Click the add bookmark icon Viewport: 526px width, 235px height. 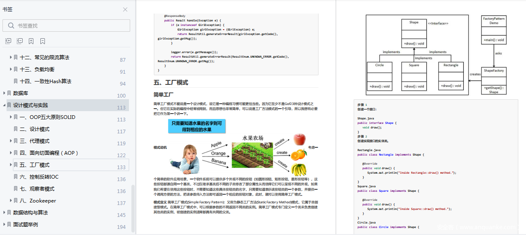click(x=31, y=41)
